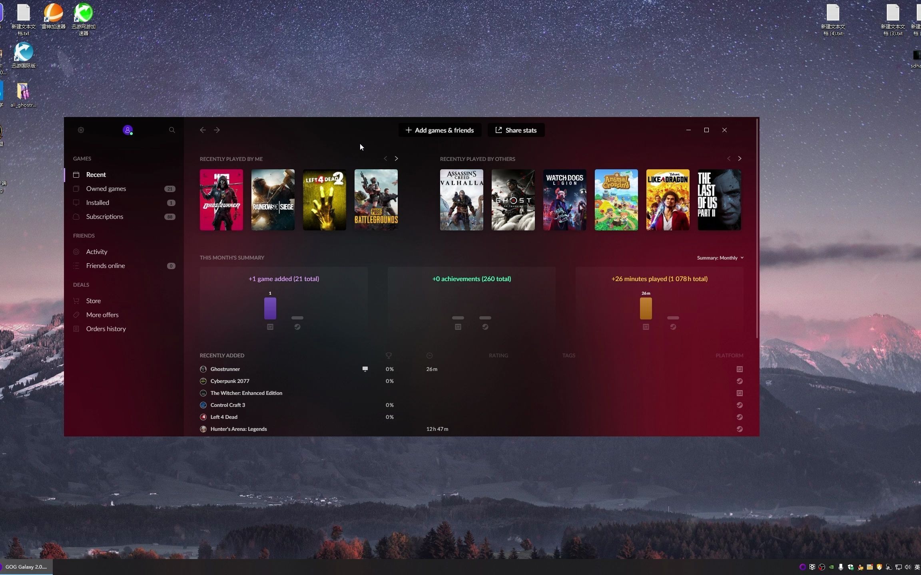The height and width of the screenshot is (575, 921).
Task: Open the Rainbow Six Siege cover
Action: pyautogui.click(x=273, y=200)
